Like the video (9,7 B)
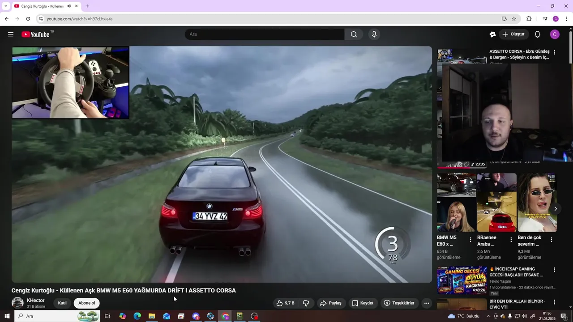The image size is (573, 322). (285, 303)
